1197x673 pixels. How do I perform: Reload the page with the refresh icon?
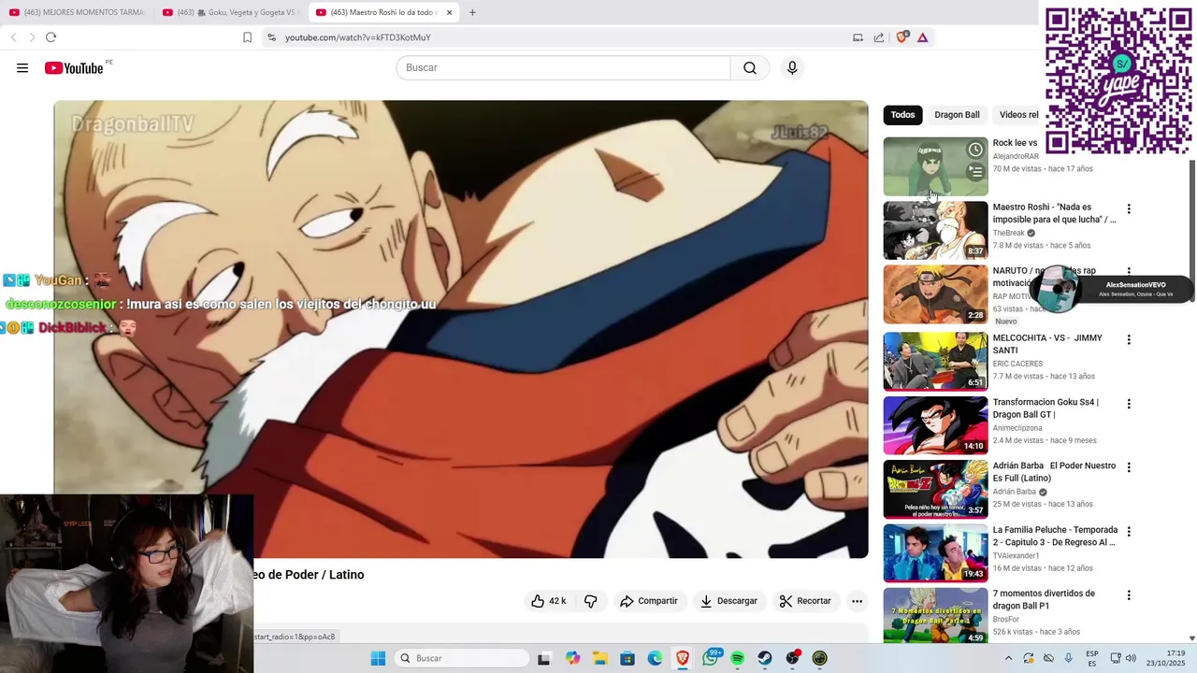50,37
